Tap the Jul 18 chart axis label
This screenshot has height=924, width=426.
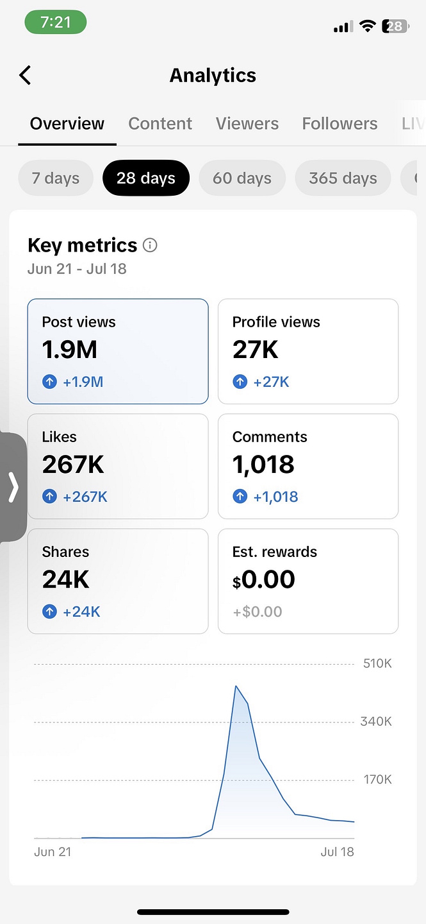tap(338, 852)
